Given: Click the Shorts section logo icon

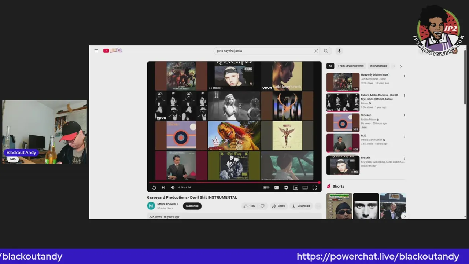Looking at the screenshot, I should (x=329, y=186).
